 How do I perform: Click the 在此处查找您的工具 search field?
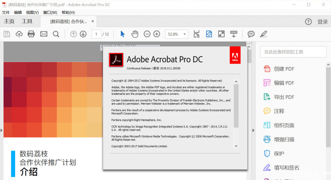point(293,52)
